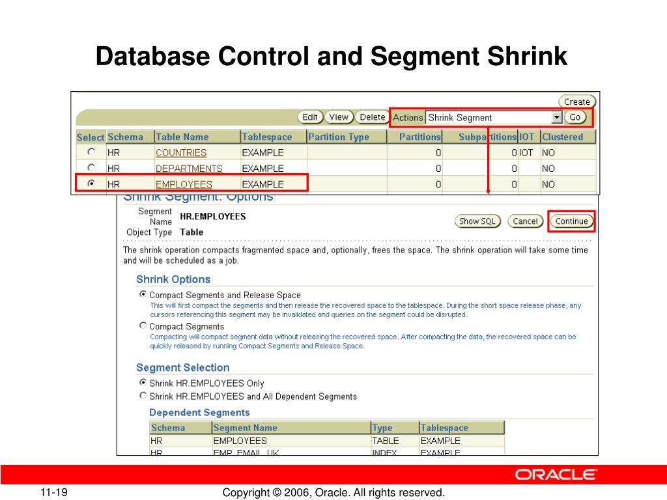This screenshot has height=500, width=667.
Task: Click the Continue button
Action: click(x=571, y=221)
